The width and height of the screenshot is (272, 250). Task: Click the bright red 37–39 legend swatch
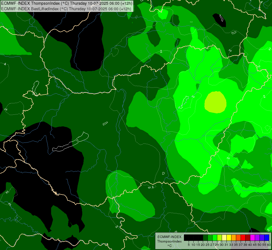tap(243, 237)
